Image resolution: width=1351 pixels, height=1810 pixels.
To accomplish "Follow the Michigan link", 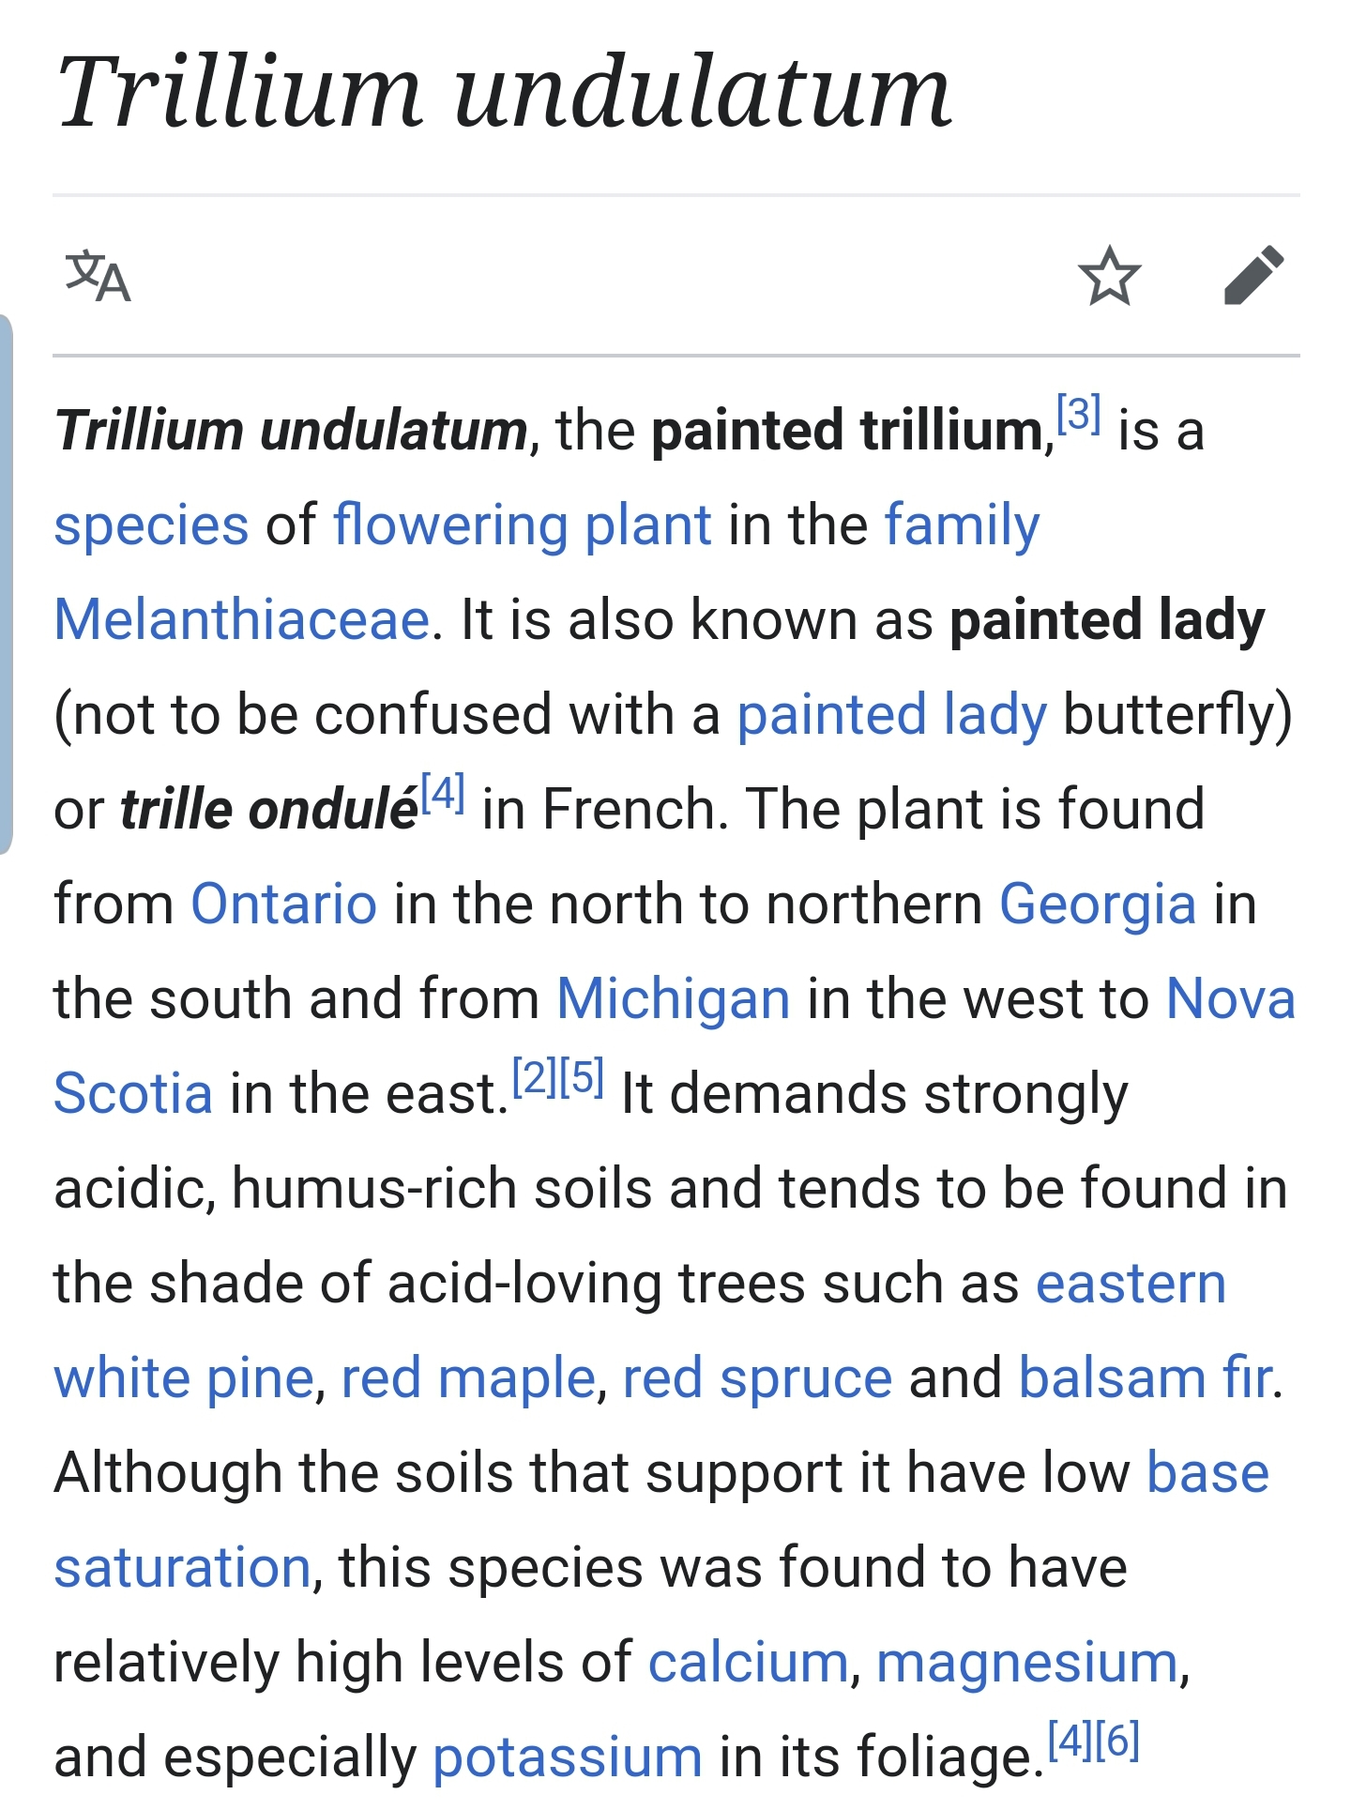I will 674,999.
